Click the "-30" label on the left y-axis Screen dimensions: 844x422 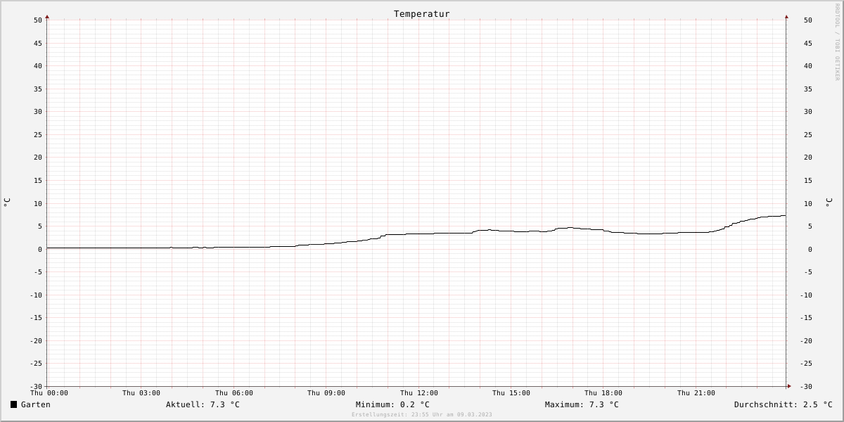click(x=36, y=387)
